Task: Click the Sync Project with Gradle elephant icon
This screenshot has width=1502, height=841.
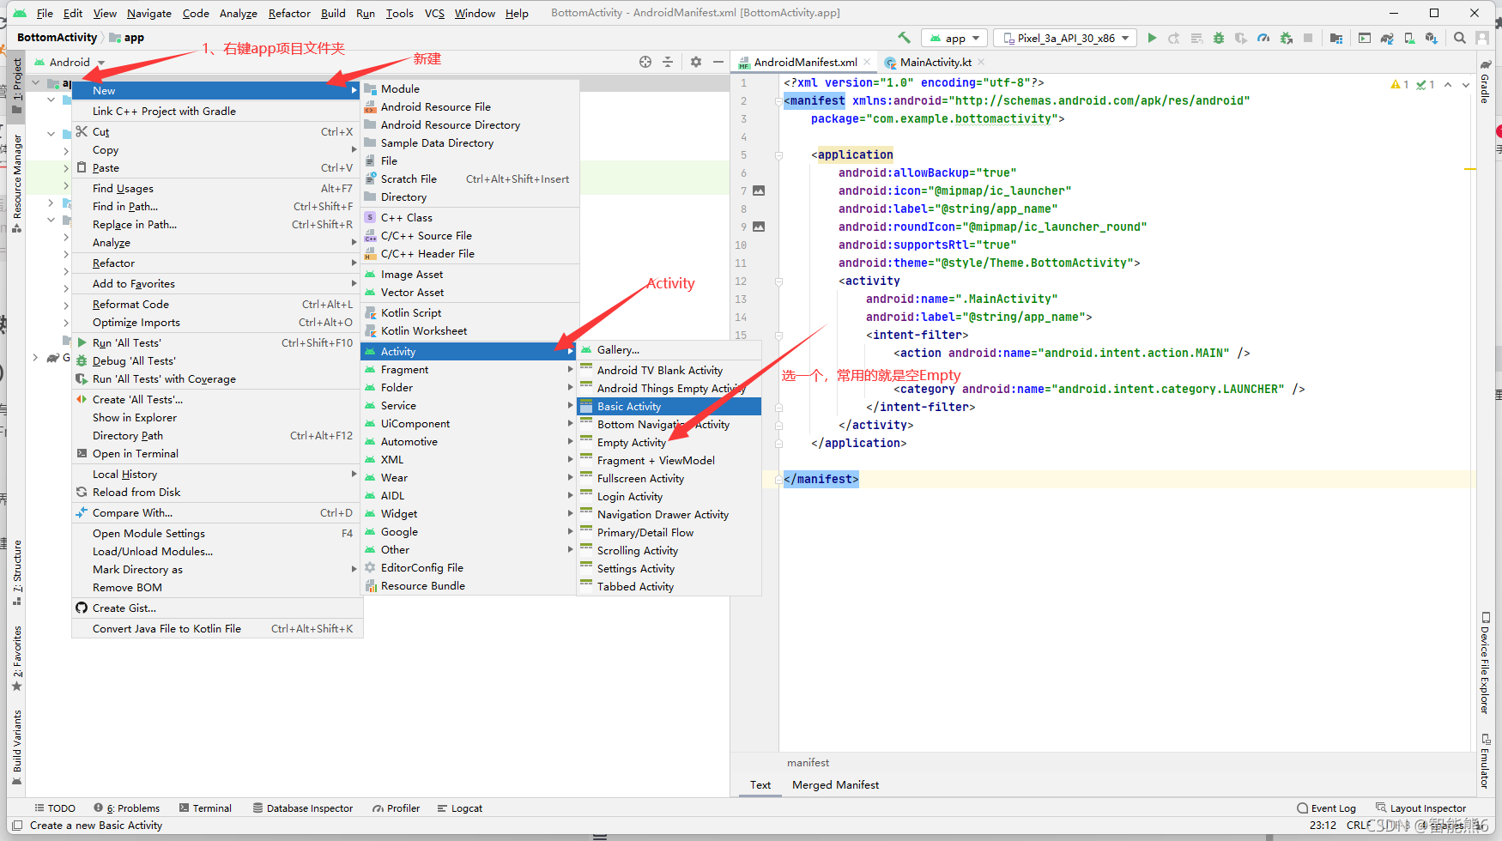Action: tap(1387, 38)
